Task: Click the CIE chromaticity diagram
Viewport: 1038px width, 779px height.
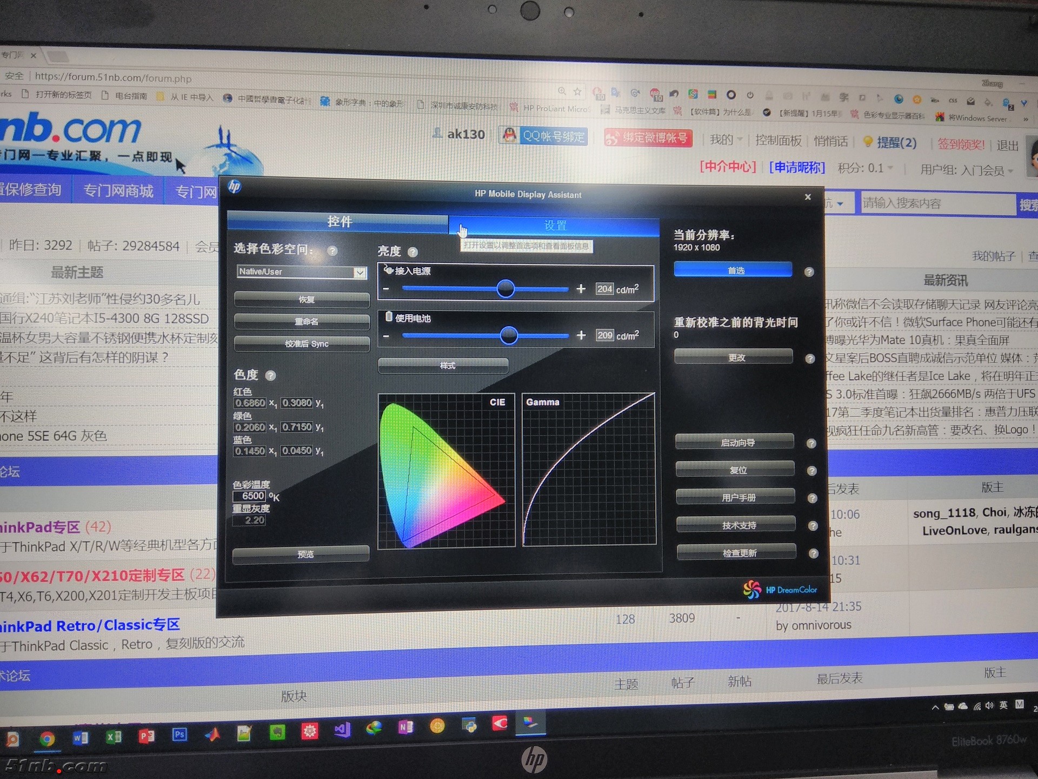Action: coord(446,470)
